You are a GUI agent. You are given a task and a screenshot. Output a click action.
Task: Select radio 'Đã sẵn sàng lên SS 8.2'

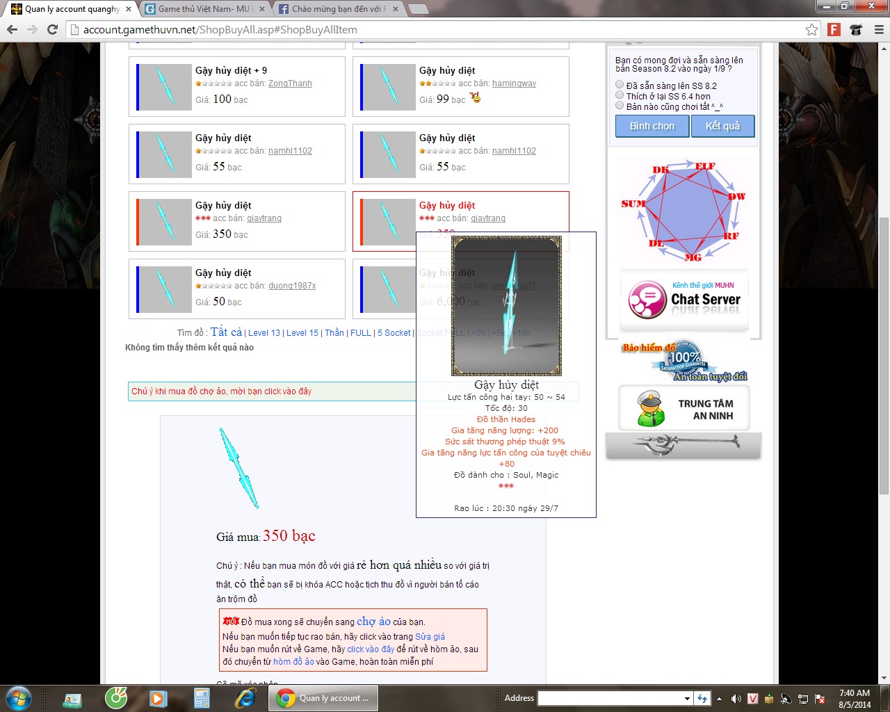point(620,85)
